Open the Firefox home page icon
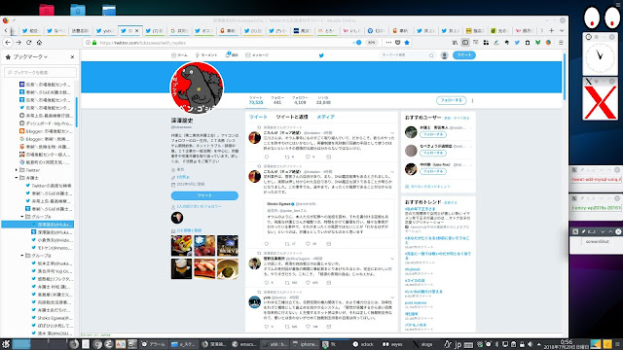This screenshot has width=623, height=350. pos(39,43)
